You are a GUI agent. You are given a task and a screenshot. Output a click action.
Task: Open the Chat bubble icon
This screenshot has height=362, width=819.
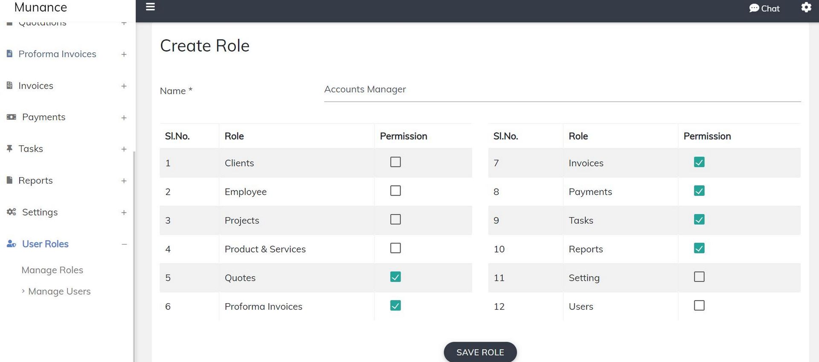[754, 8]
